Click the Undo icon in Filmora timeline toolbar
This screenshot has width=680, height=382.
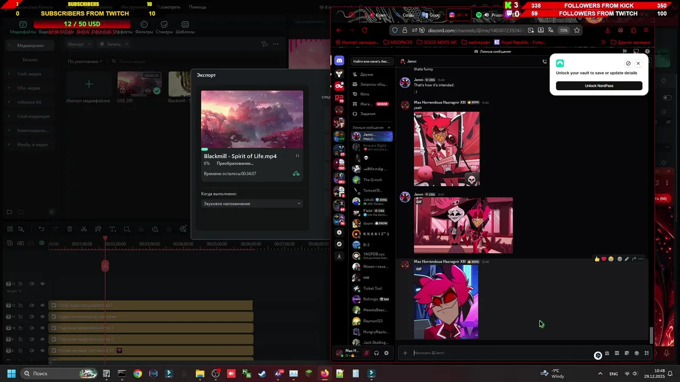41,229
